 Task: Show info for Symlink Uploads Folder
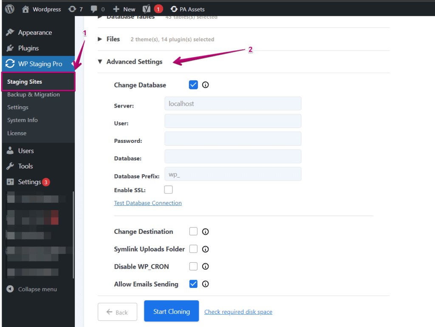(x=205, y=249)
